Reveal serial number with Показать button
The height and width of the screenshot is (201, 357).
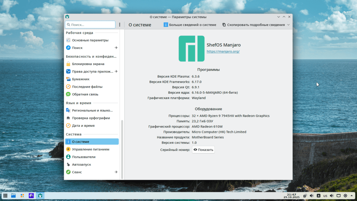[x=203, y=150]
